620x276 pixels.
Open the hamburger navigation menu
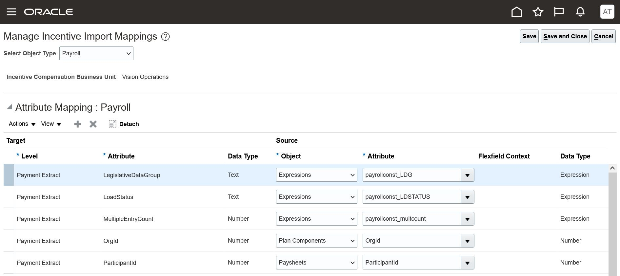coord(11,12)
